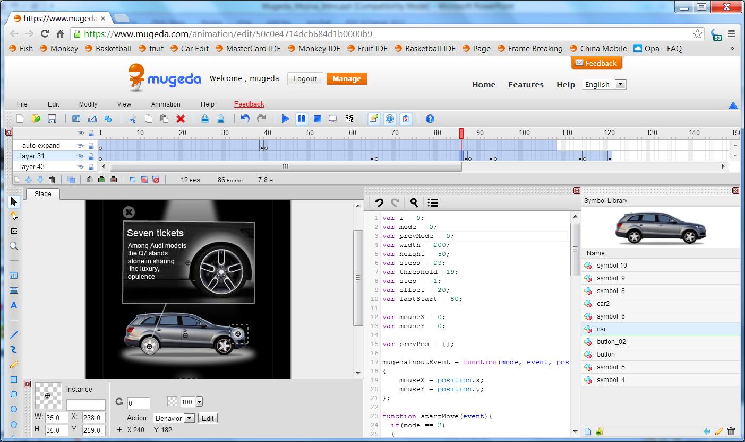Toggle the all-layers lock icon in the timeline header

point(91,133)
